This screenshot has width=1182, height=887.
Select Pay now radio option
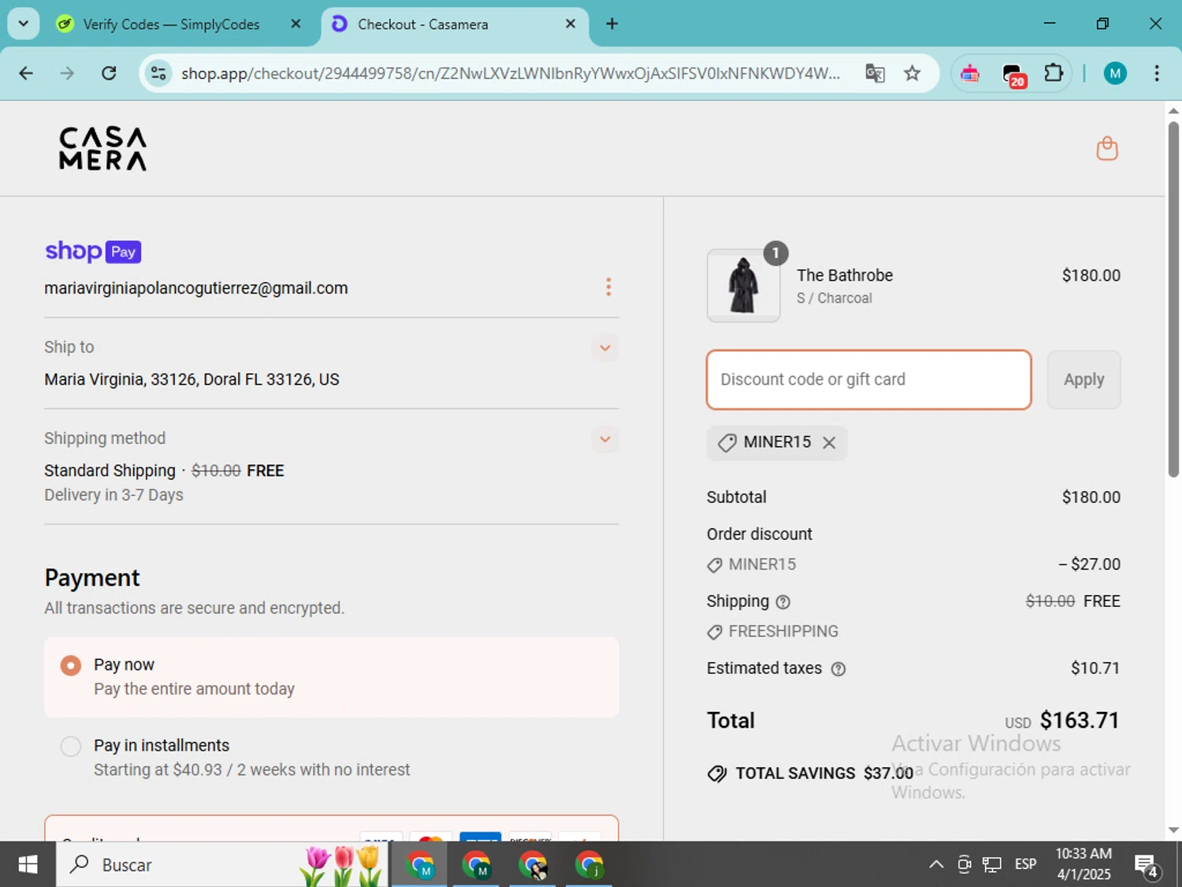pyautogui.click(x=71, y=666)
